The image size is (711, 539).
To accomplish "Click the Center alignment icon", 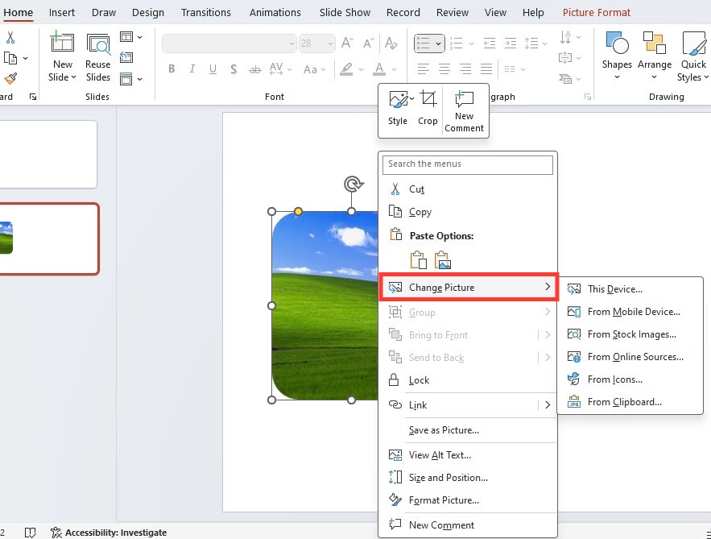I will pyautogui.click(x=444, y=69).
